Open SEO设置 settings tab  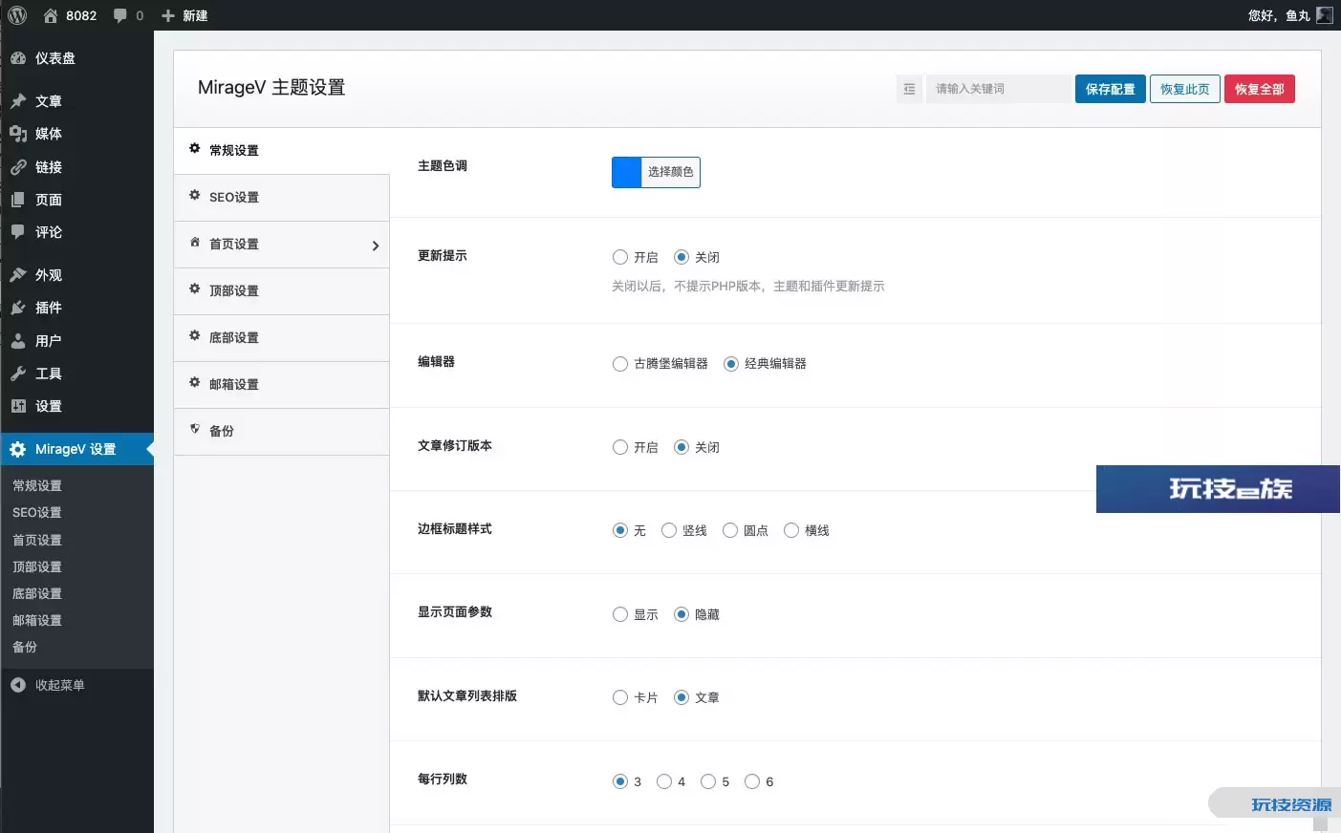coord(282,198)
